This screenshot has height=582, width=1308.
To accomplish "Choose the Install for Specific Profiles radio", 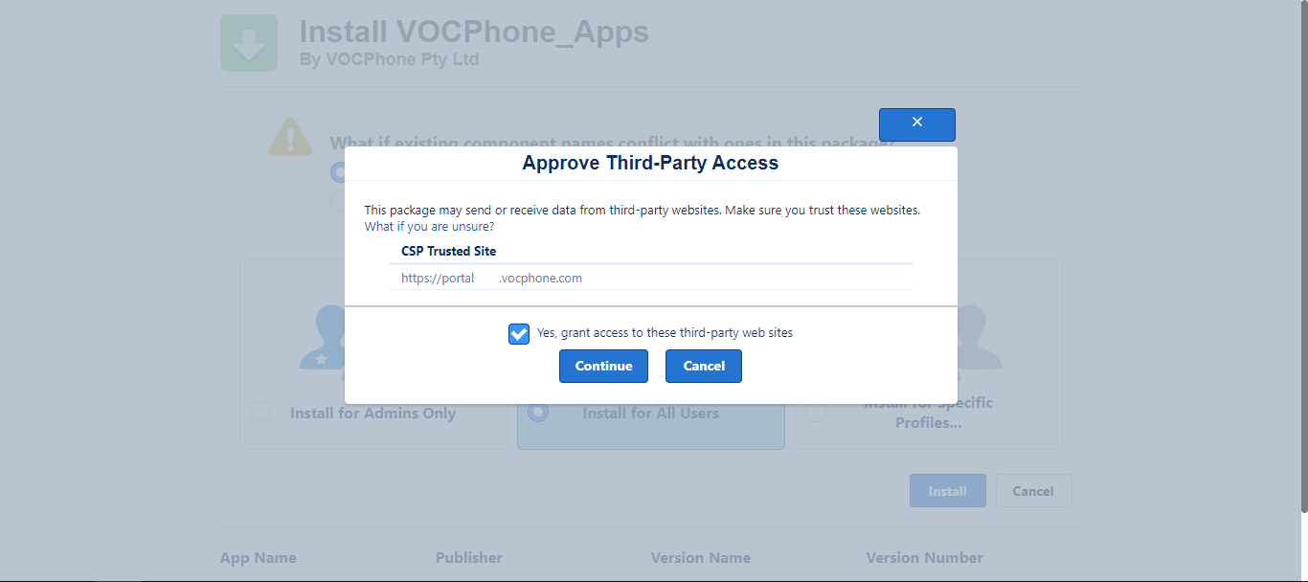I will click(x=816, y=412).
